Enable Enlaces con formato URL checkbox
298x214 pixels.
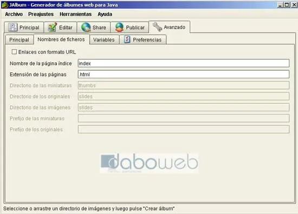14,52
